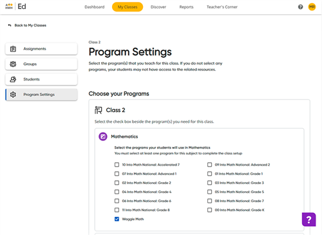Screen dimensions: 322x235
Task: Click the Class 2 card title
Action: (115, 110)
